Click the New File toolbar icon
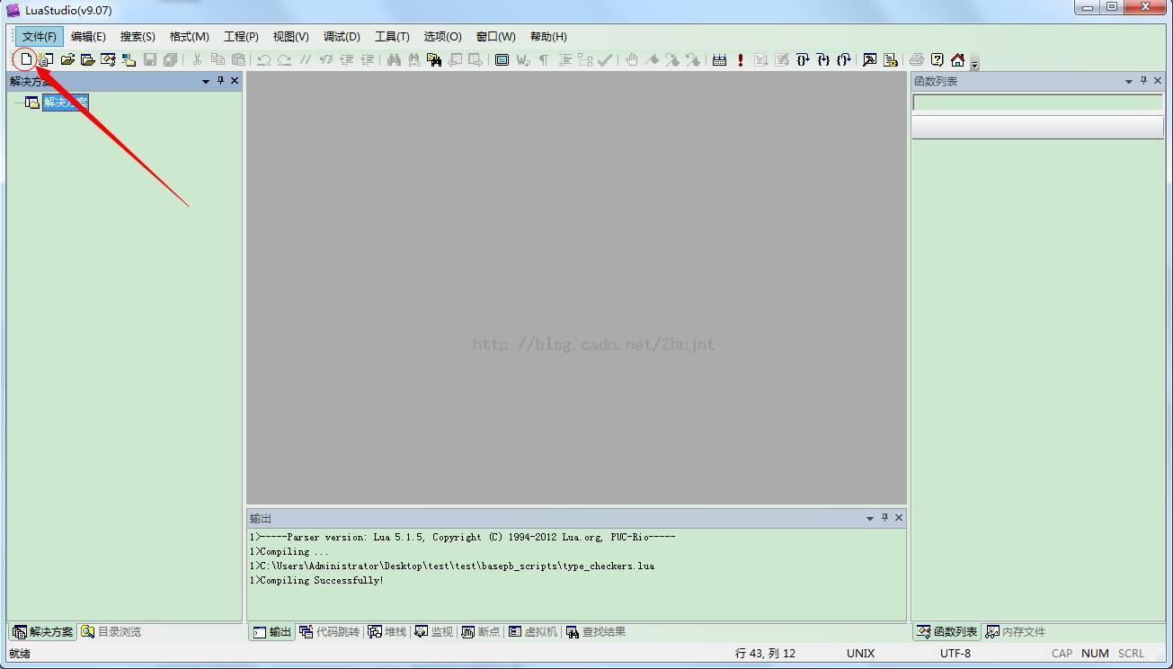 click(26, 59)
